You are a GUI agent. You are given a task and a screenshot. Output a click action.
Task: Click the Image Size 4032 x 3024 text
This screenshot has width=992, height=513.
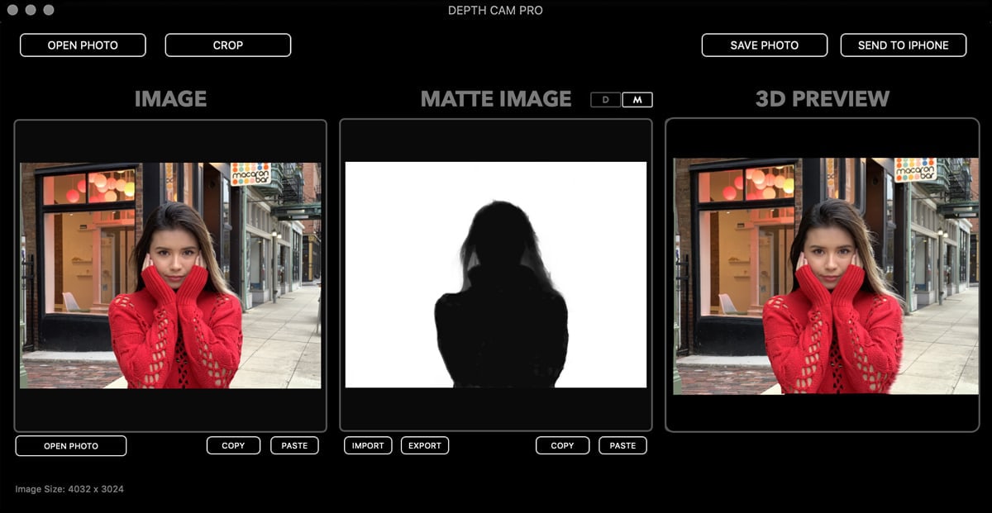click(x=69, y=489)
